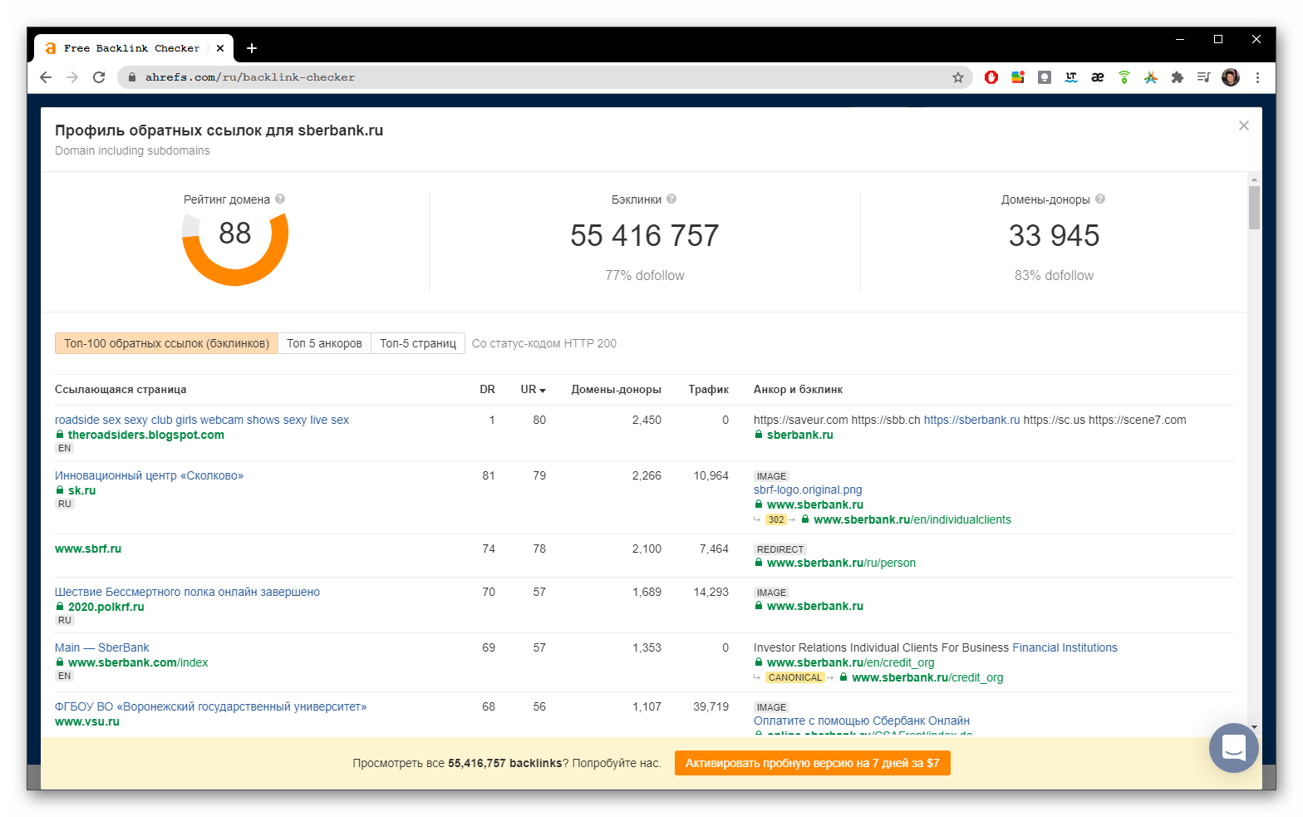1303x817 pixels.
Task: Open the æ extension icon
Action: pos(1098,77)
